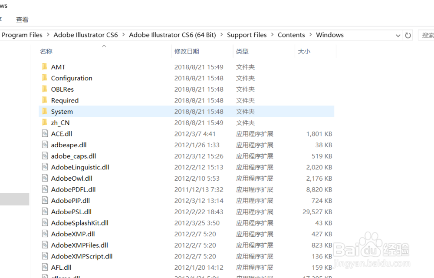Viewport: 434px width, 278px height.
Task: Click the Configuration folder icon
Action: click(44, 78)
